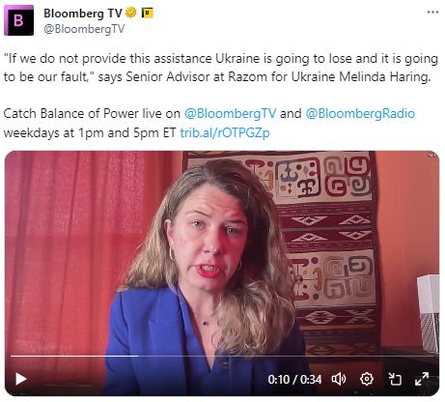The image size is (445, 402).
Task: Open the @BloombergRadio mention link
Action: coord(360,114)
